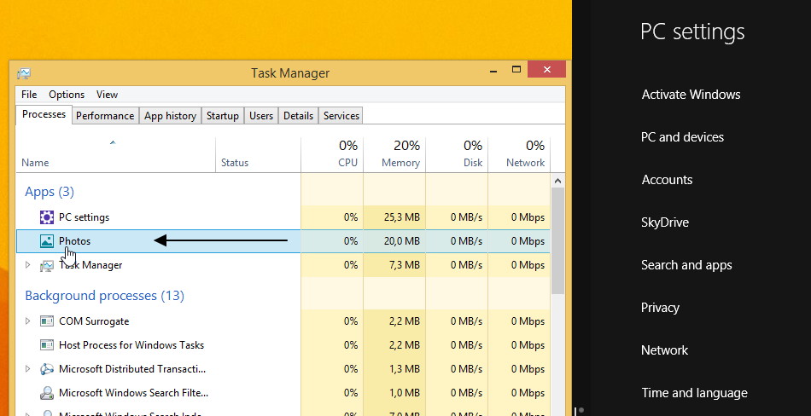Click the 20,0 MB memory value
Image resolution: width=811 pixels, height=416 pixels.
click(402, 241)
